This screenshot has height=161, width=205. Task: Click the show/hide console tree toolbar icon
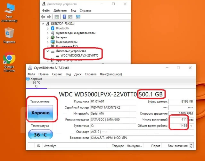[57, 17]
